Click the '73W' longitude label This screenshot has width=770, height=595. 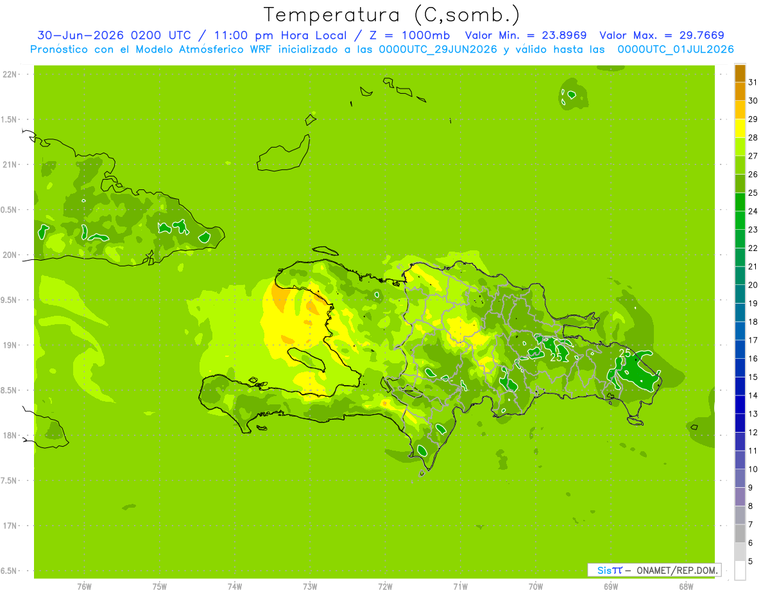pyautogui.click(x=310, y=587)
